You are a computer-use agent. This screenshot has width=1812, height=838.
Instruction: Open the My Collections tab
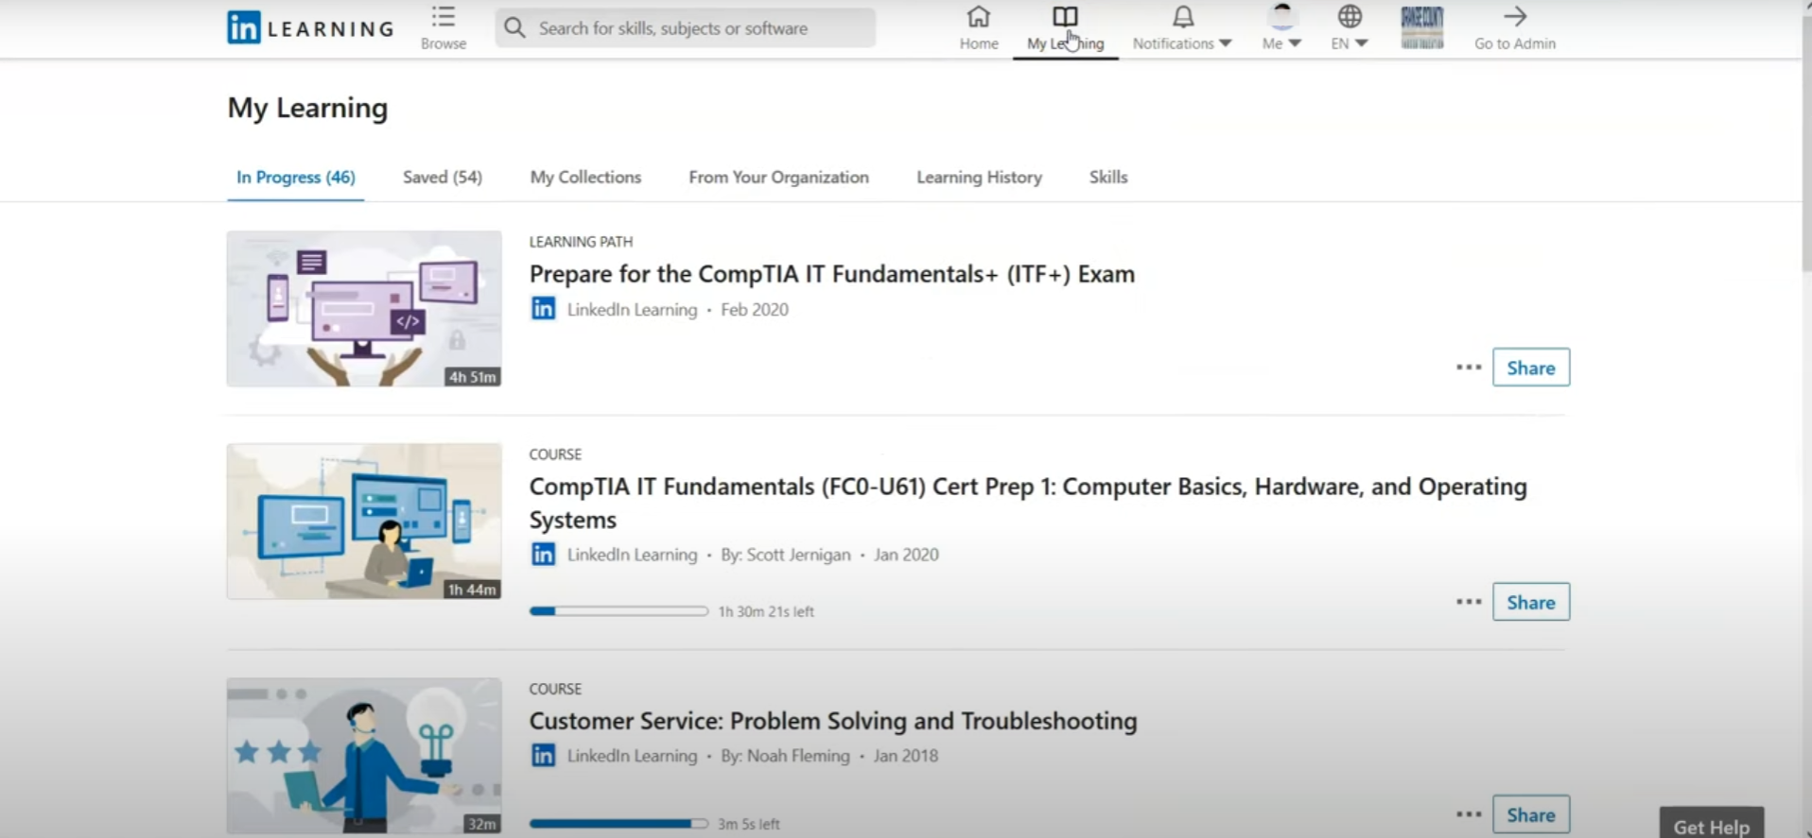585,177
